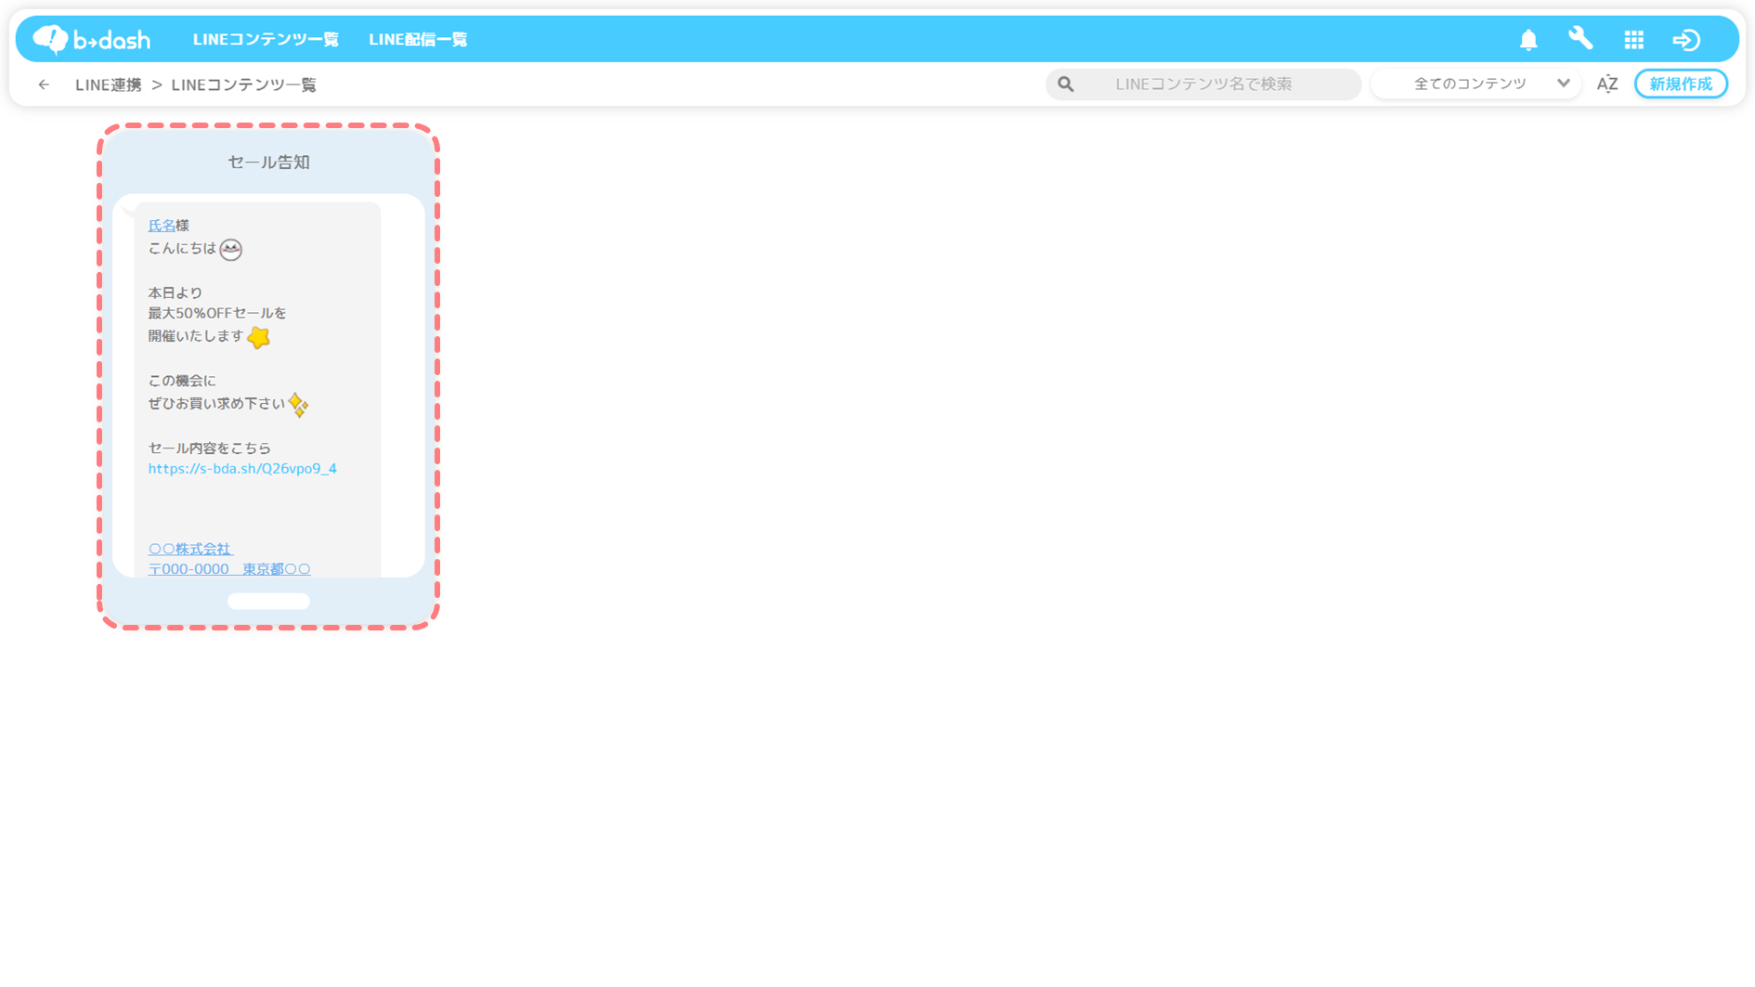Click the 最大50%OFFセールを text
The height and width of the screenshot is (987, 1755).
tap(217, 314)
